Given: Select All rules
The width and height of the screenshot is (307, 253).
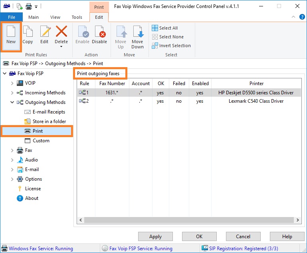Looking at the screenshot, I should point(164,28).
